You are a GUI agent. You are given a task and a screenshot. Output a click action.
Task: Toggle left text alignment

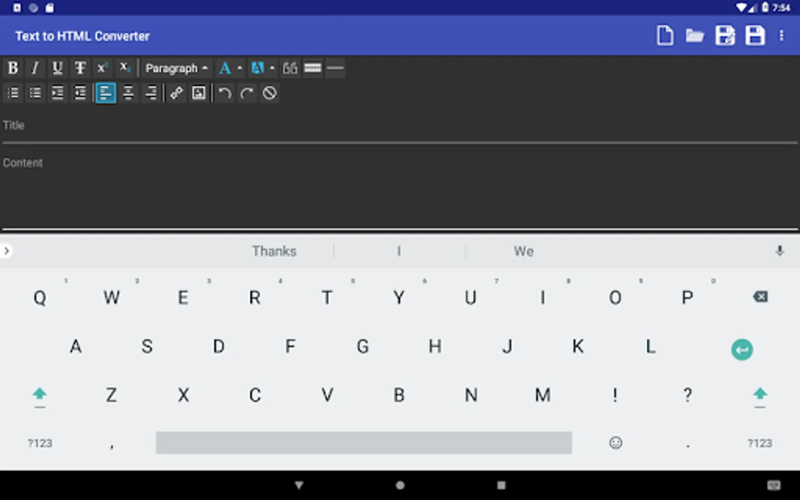(106, 93)
